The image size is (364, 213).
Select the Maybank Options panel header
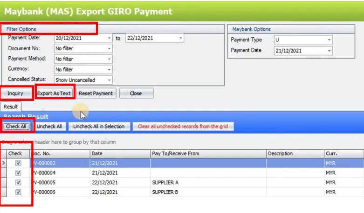click(x=291, y=29)
